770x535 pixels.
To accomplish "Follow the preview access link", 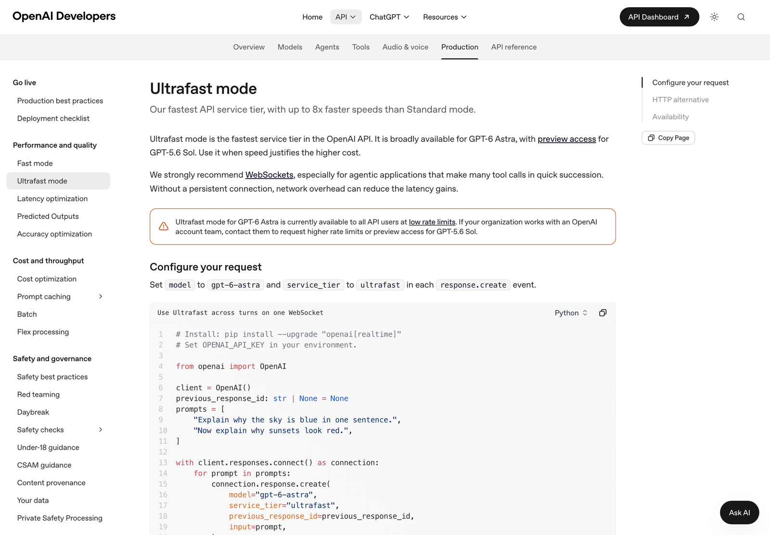I will pyautogui.click(x=567, y=139).
